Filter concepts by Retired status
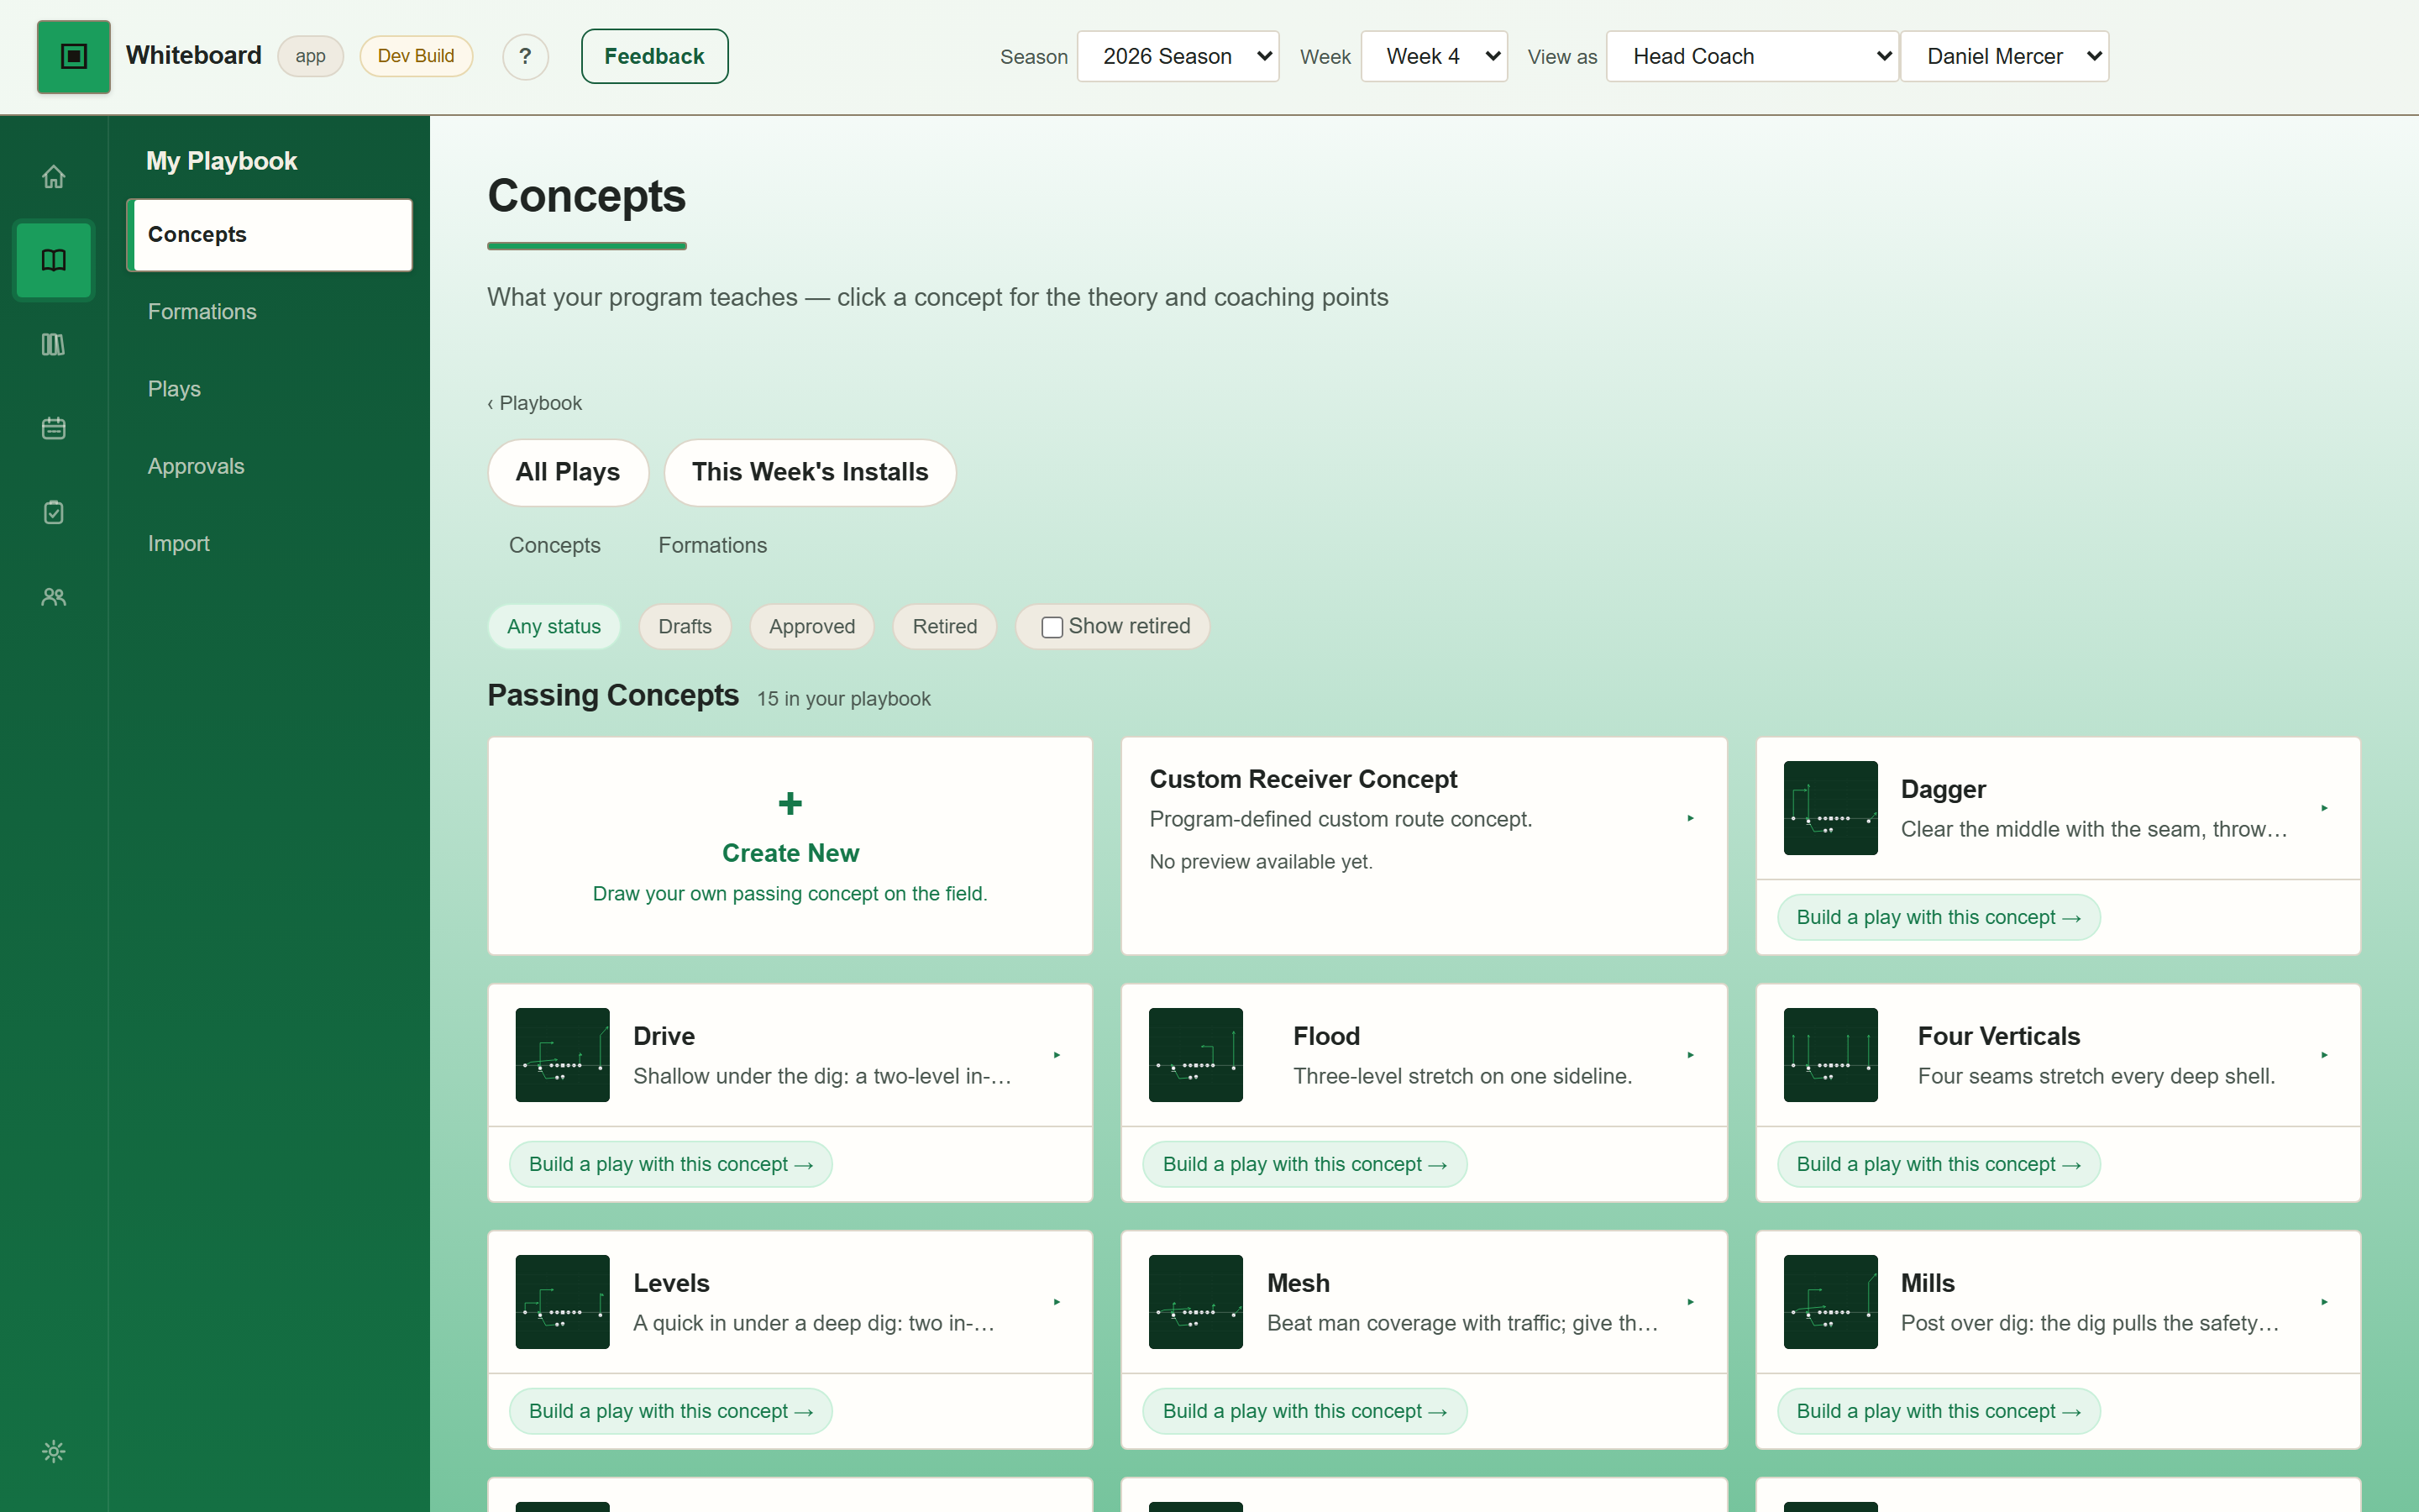 (x=945, y=627)
